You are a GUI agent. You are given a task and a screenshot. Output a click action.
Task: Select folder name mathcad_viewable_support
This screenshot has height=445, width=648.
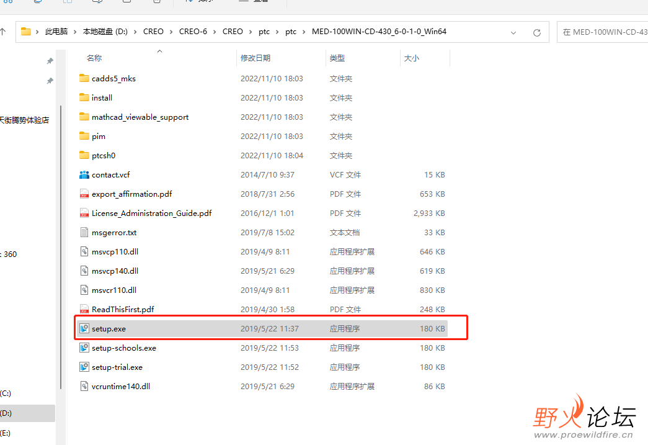[140, 117]
